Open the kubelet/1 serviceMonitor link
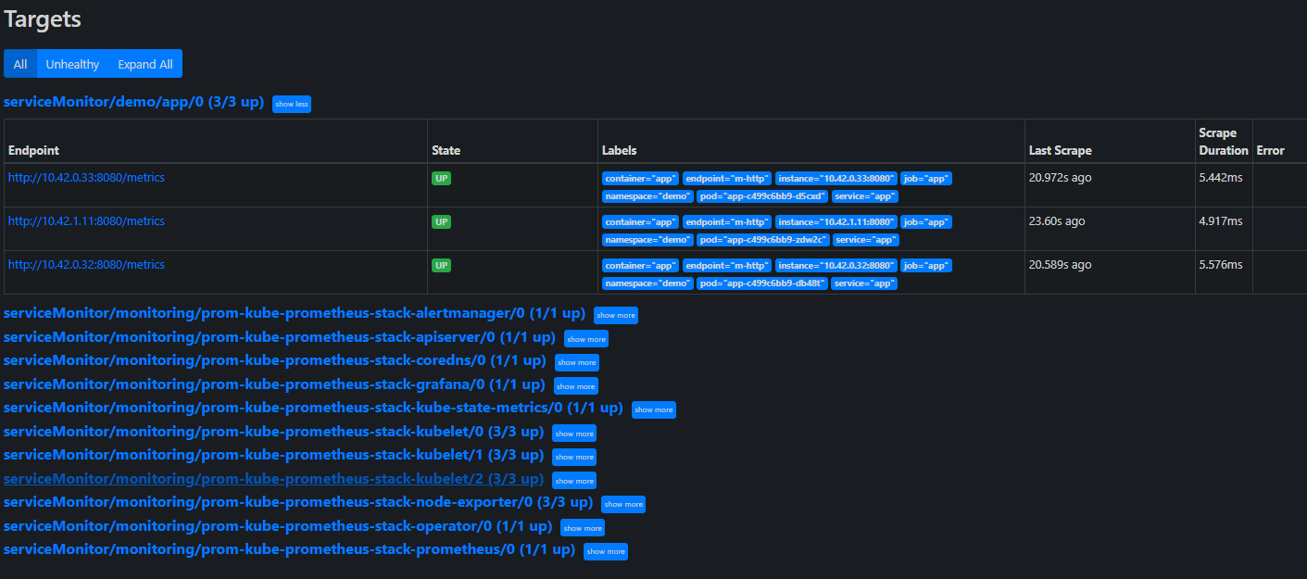Image resolution: width=1307 pixels, height=579 pixels. click(273, 455)
